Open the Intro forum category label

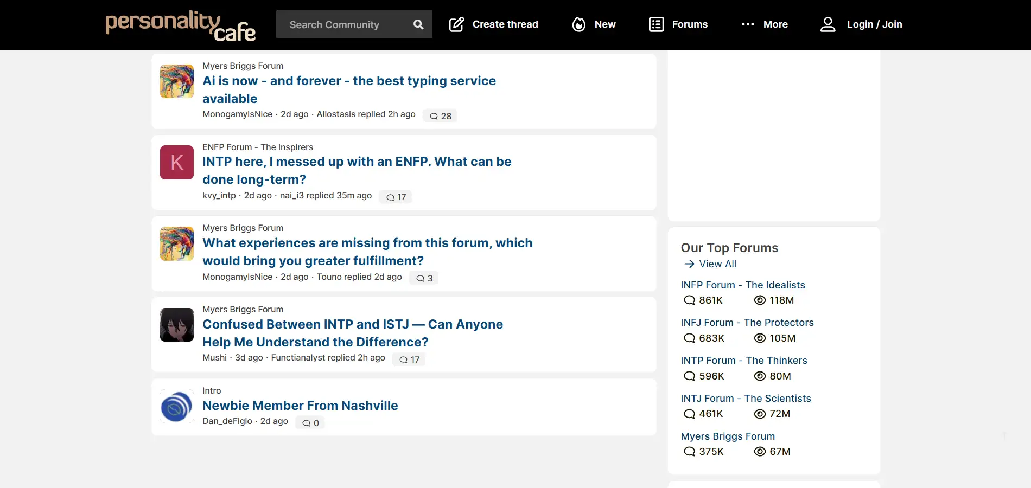click(212, 390)
